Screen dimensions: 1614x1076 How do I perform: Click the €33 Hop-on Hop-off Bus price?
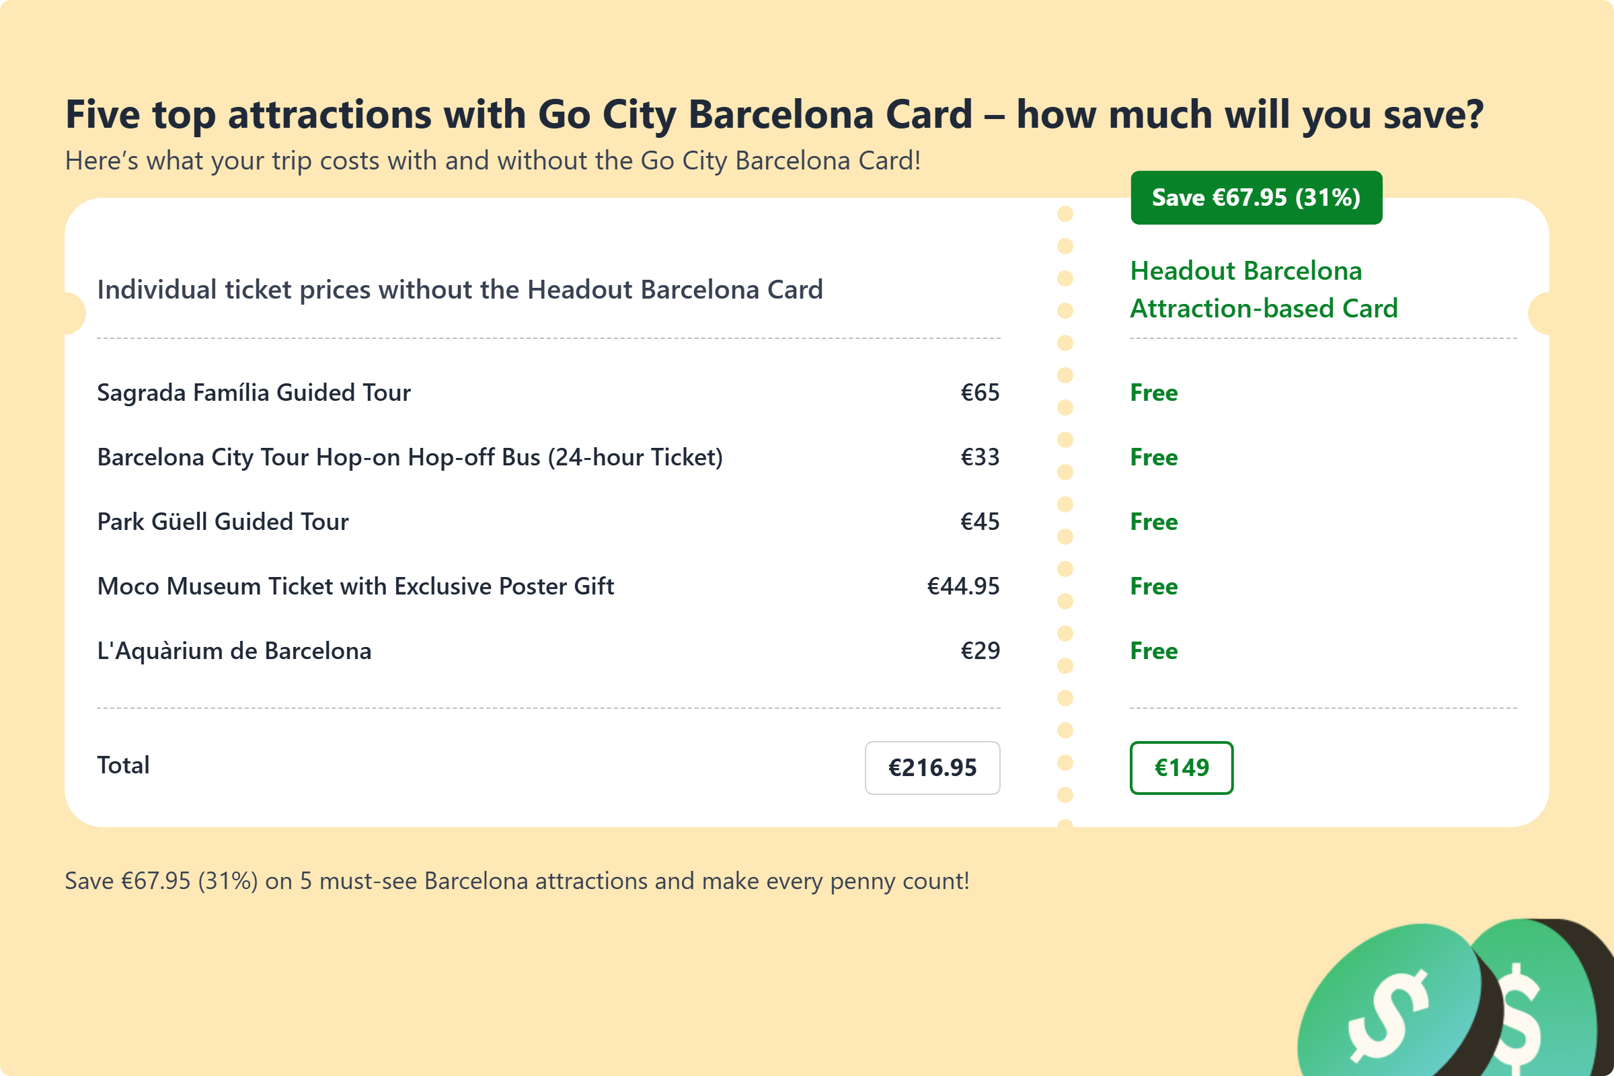979,457
